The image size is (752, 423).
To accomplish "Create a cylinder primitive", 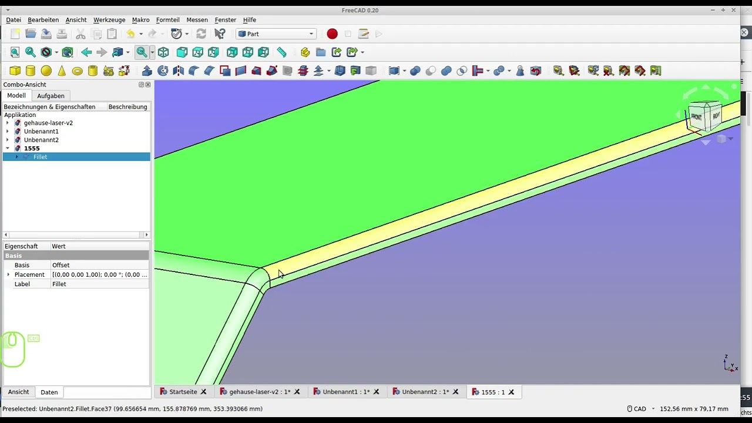I will pyautogui.click(x=31, y=71).
